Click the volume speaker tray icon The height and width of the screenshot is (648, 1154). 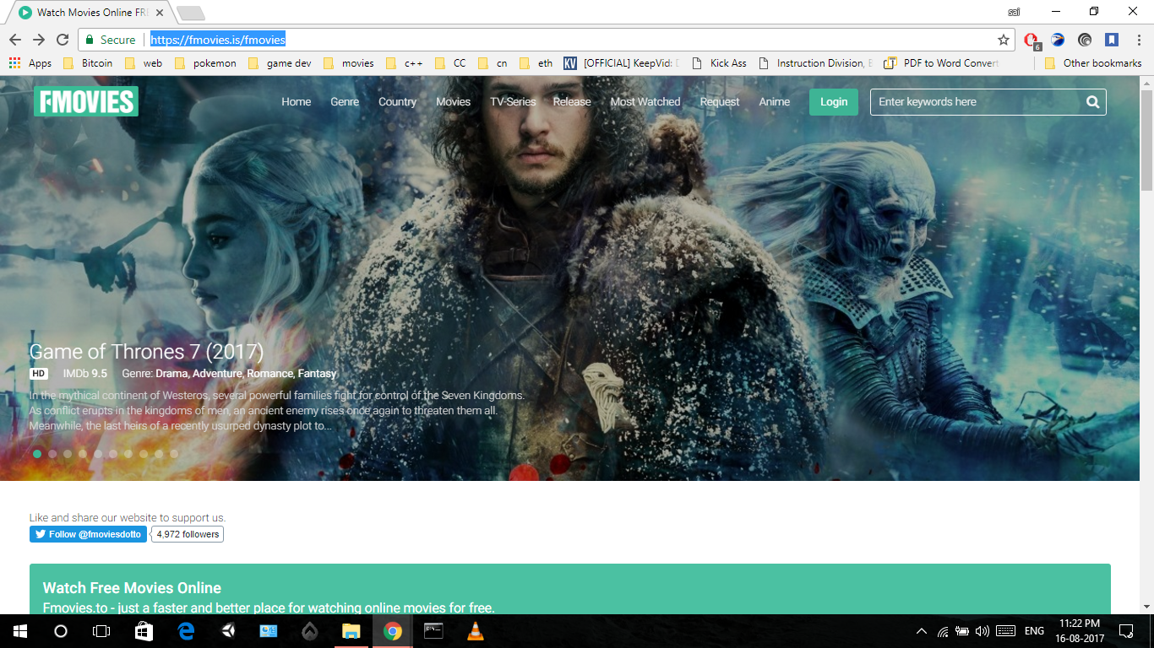tap(982, 631)
